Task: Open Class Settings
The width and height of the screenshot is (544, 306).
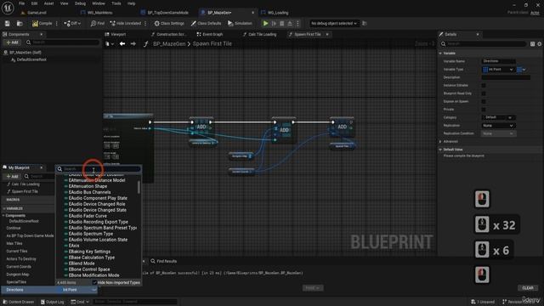Action: [169, 23]
